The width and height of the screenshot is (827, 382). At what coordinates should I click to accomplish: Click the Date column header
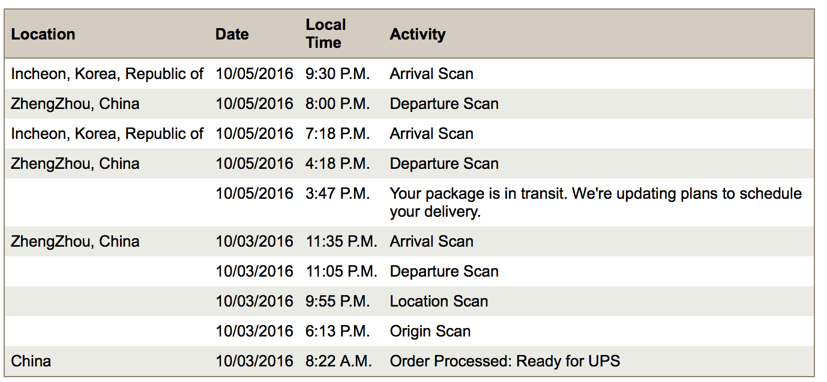click(232, 34)
